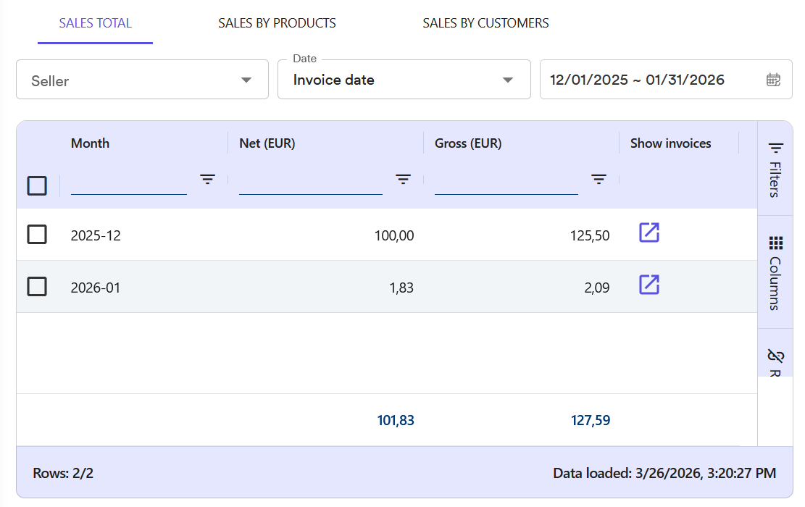Click the crossed-link panel icon below Columns
The width and height of the screenshot is (805, 507).
(775, 356)
